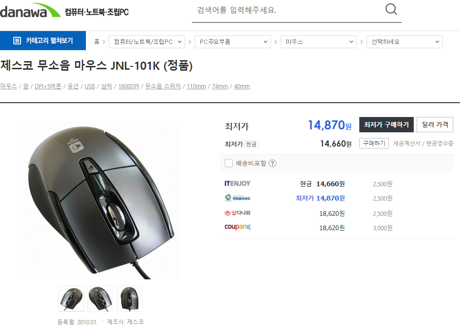Screen dimensions: 460x330
Task: Click the 컴퓨터·노트북·조립PC header text
Action: tap(96, 12)
